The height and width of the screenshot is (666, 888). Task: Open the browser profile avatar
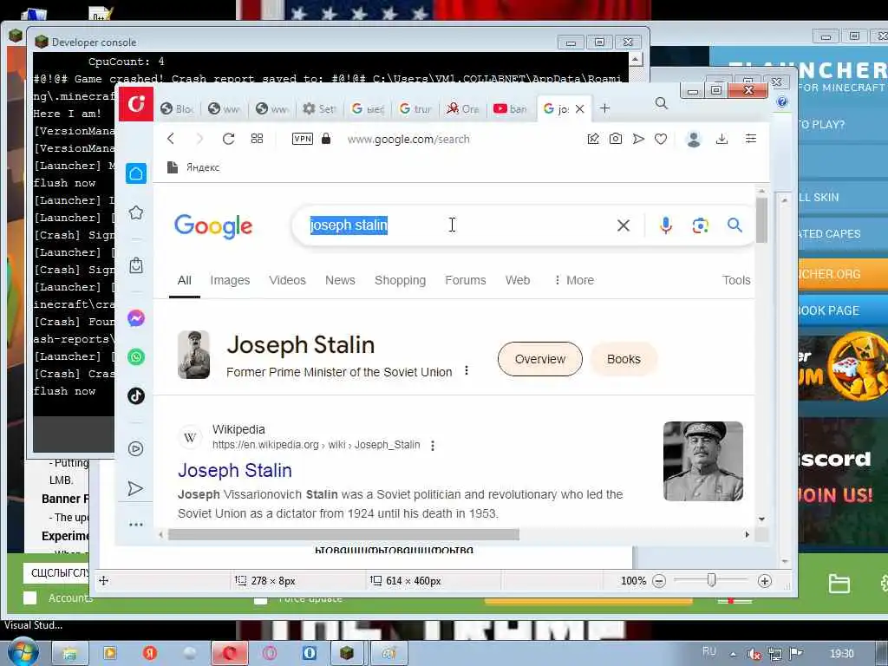point(694,139)
